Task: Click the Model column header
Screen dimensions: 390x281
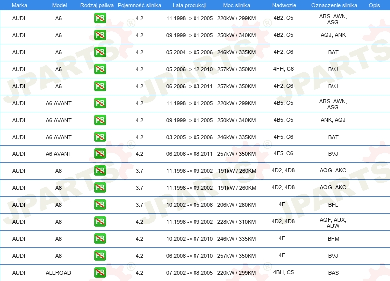Action: pyautogui.click(x=59, y=5)
